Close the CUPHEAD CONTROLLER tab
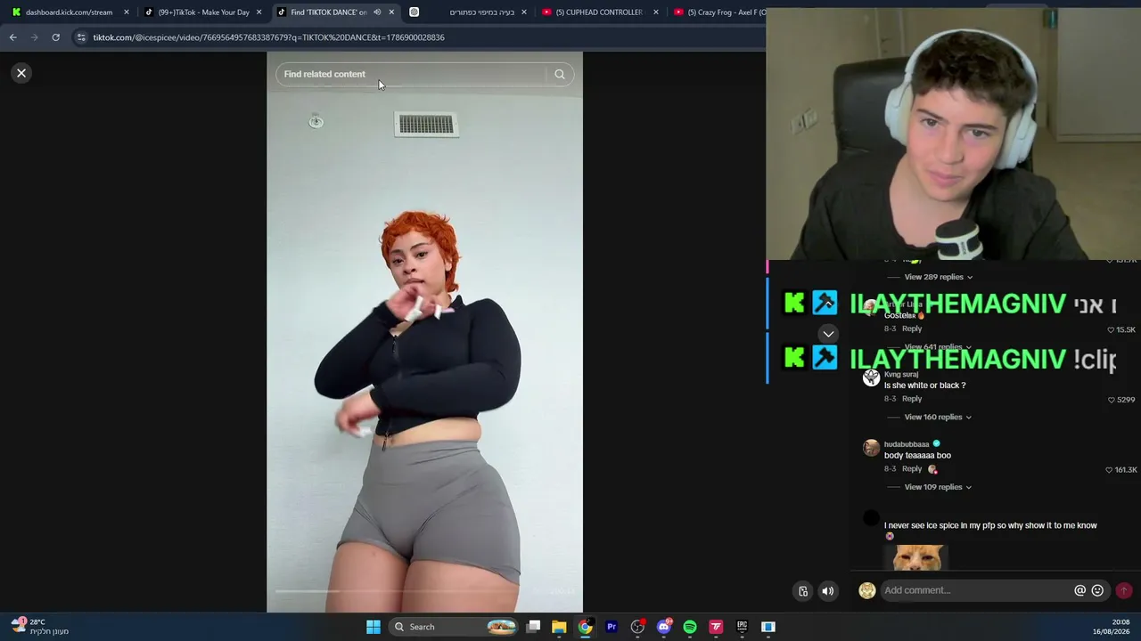 656,12
